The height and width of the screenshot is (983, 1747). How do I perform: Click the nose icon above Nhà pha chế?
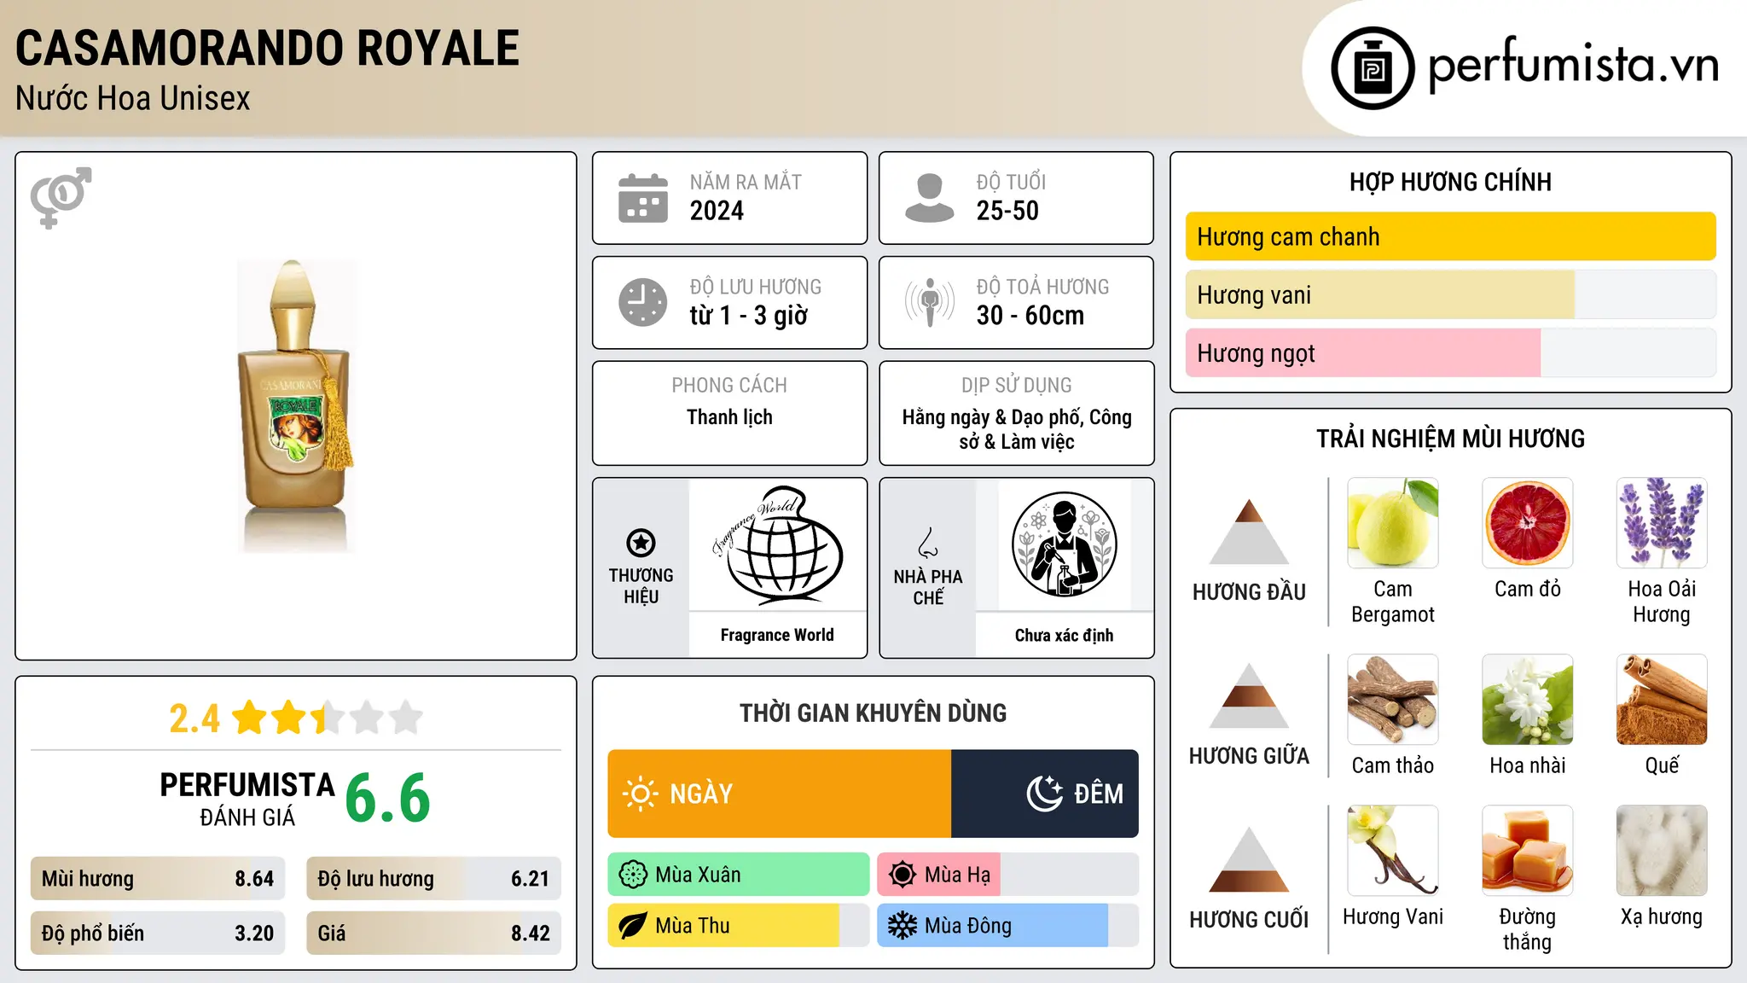click(x=928, y=543)
